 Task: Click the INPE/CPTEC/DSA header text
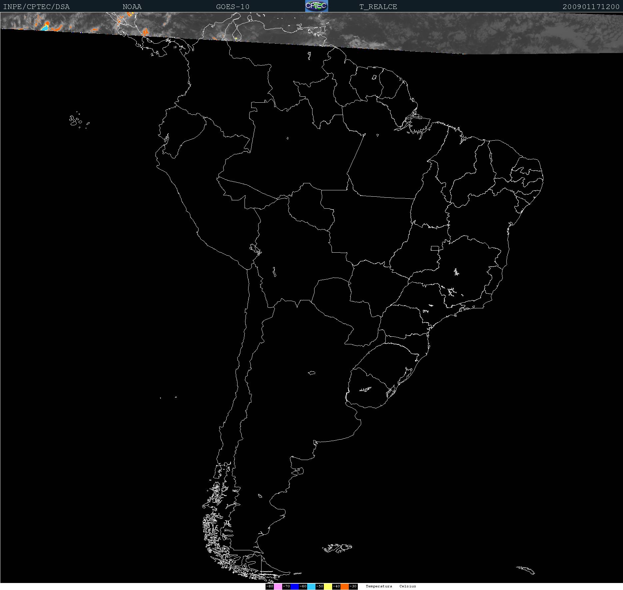point(36,7)
